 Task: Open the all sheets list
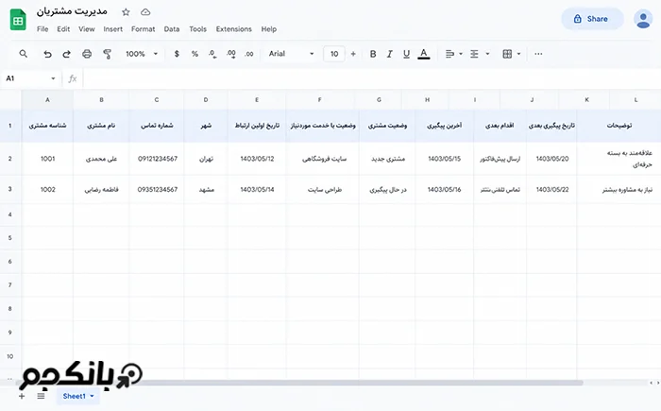click(x=41, y=396)
